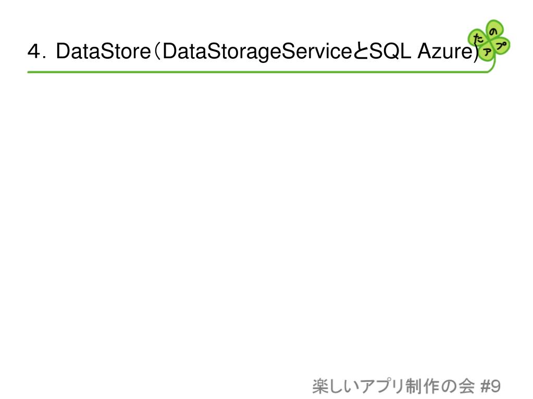Click the green four-leaf clover logo

pos(489,42)
